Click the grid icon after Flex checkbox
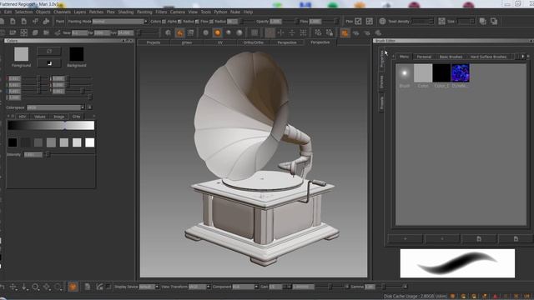Image resolution: width=534 pixels, height=300 pixels. click(369, 22)
